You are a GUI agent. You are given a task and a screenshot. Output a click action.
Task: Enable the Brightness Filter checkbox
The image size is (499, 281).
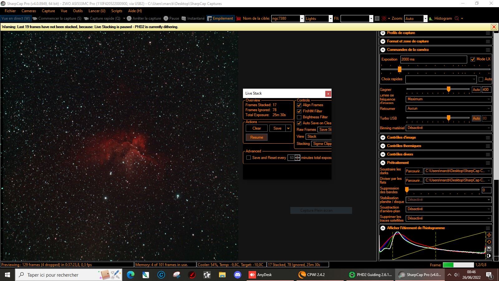(299, 117)
